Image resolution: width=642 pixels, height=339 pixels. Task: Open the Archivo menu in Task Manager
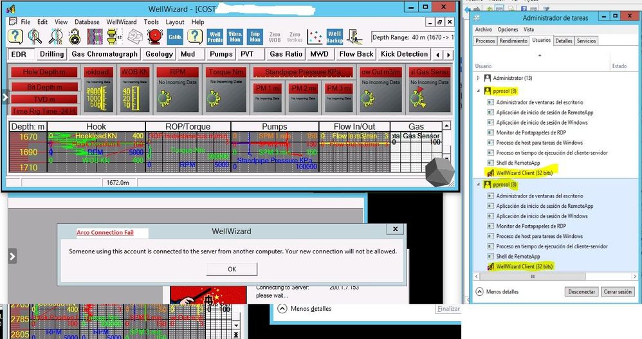click(x=484, y=30)
